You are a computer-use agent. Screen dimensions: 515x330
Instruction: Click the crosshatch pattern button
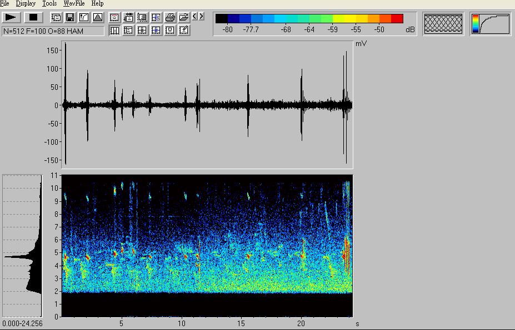click(443, 23)
